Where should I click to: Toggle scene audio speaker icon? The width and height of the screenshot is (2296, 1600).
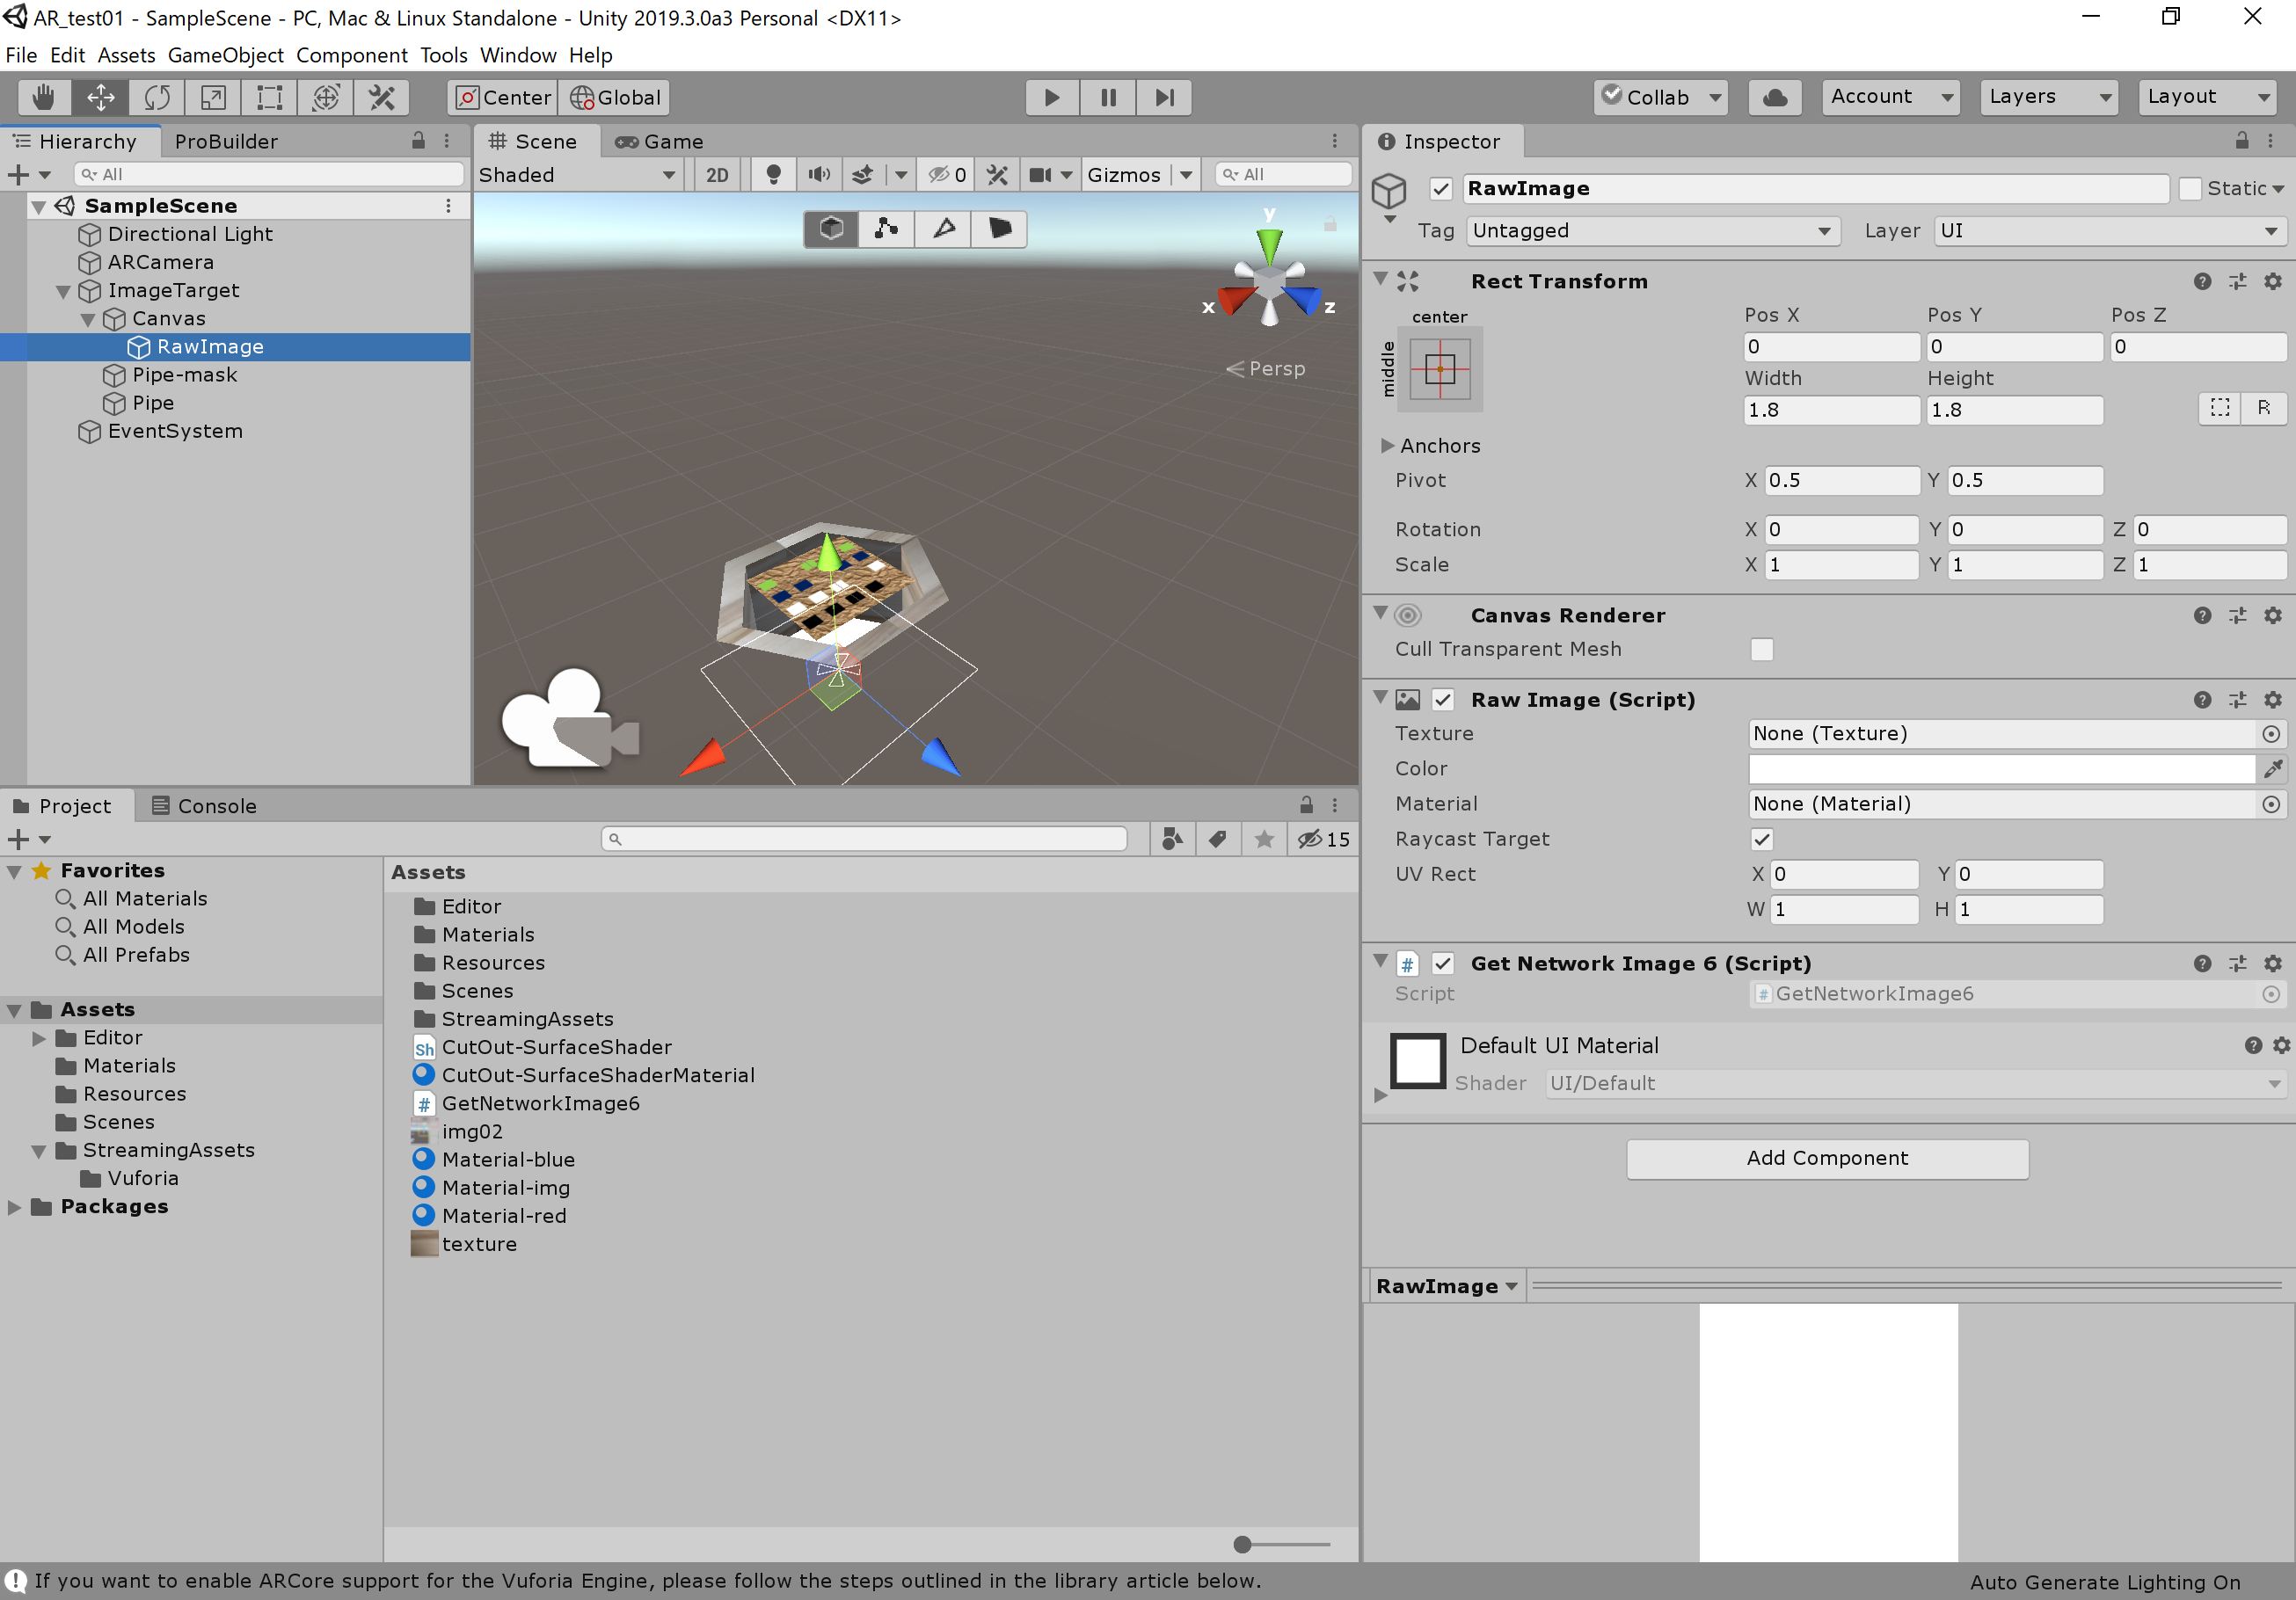[x=819, y=175]
